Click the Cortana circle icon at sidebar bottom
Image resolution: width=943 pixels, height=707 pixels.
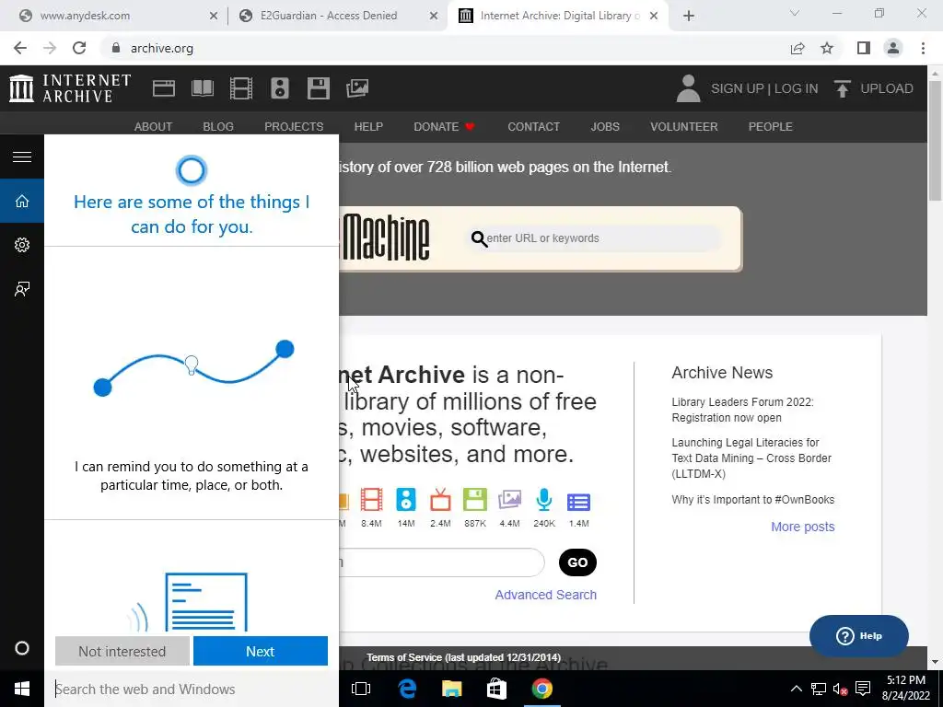click(22, 648)
